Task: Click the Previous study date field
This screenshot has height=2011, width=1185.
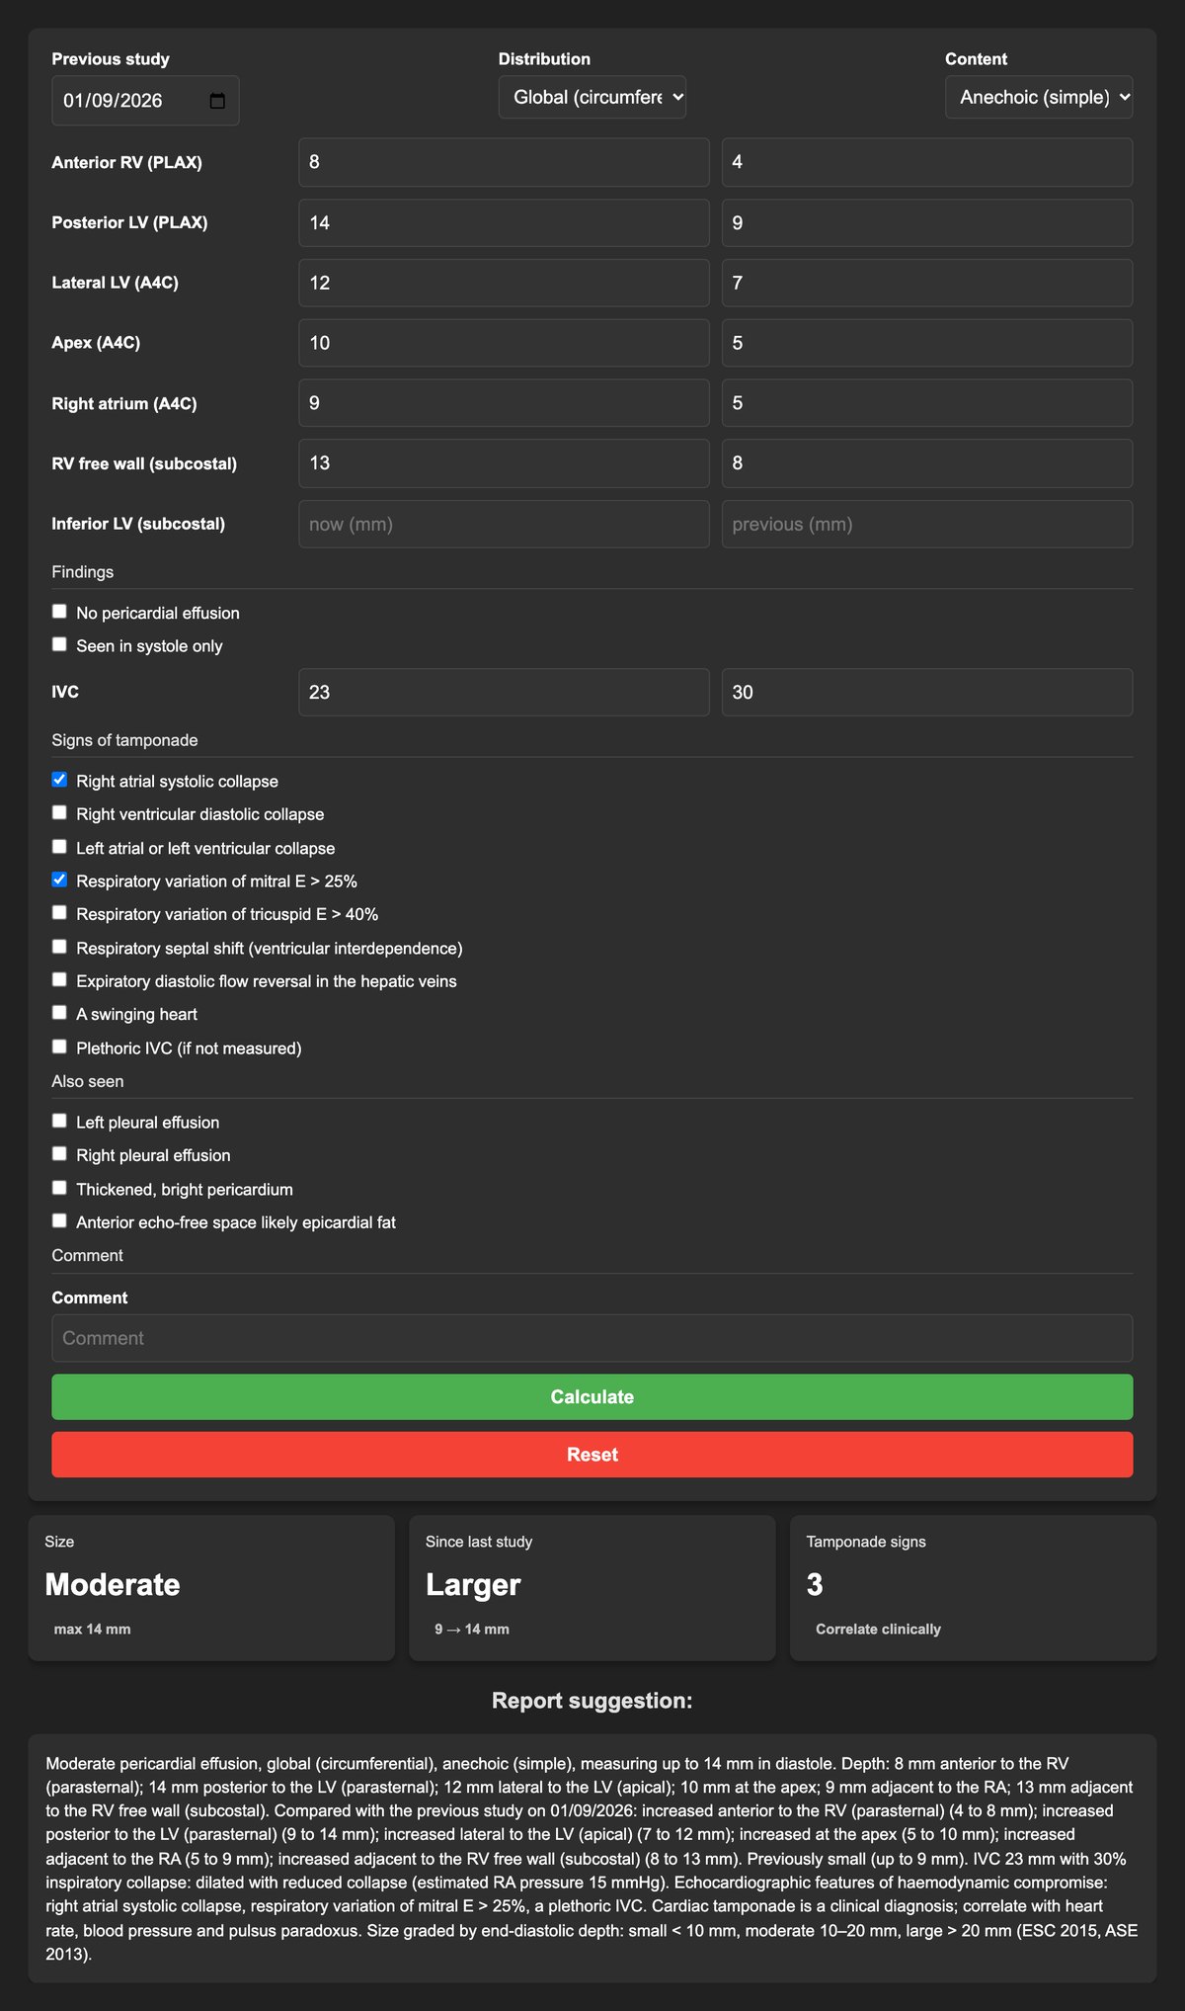Action: pos(145,101)
